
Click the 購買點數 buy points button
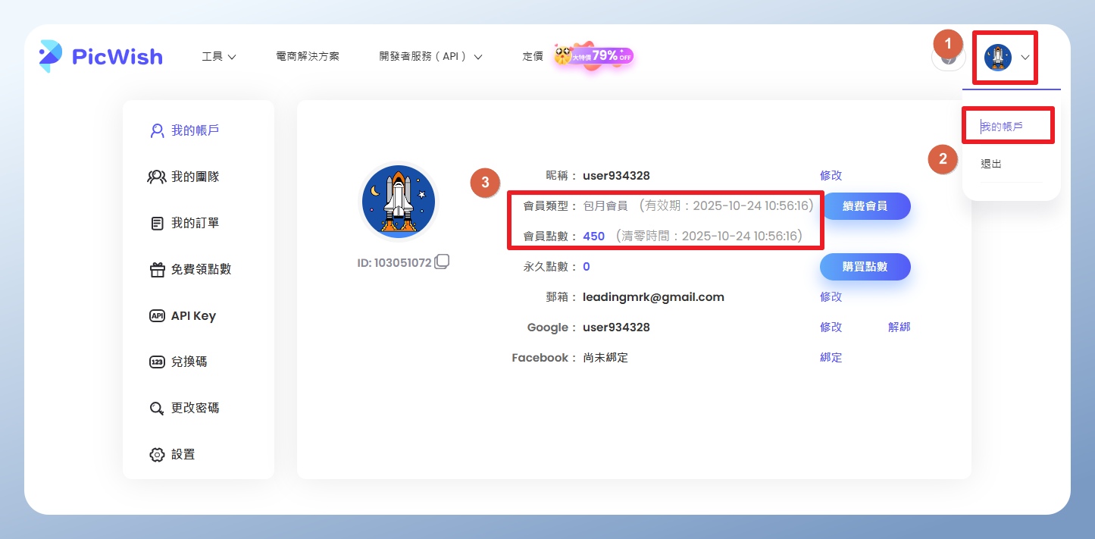tap(865, 267)
